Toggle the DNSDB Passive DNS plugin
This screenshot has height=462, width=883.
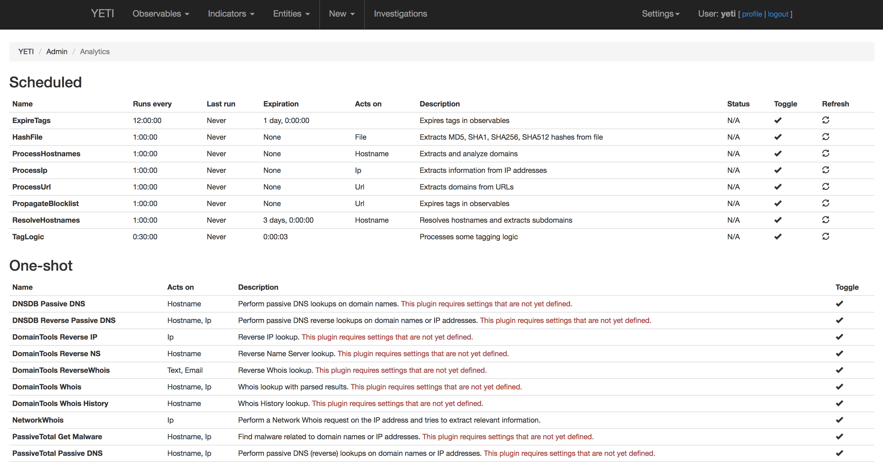tap(839, 304)
